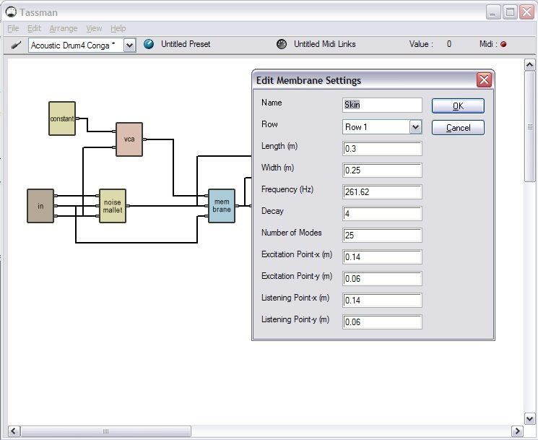Image resolution: width=538 pixels, height=440 pixels.
Task: Click the vertical scrollbar down arrow
Action: tap(529, 418)
